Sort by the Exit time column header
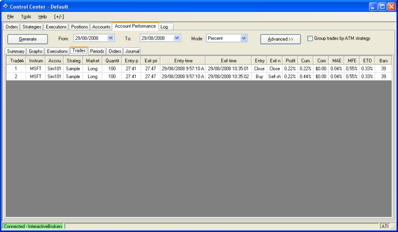Viewport: 398px width, 232px height. (228, 61)
